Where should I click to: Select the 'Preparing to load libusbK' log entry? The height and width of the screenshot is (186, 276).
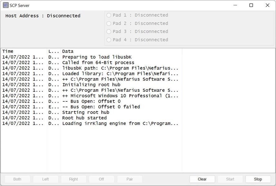point(97,57)
